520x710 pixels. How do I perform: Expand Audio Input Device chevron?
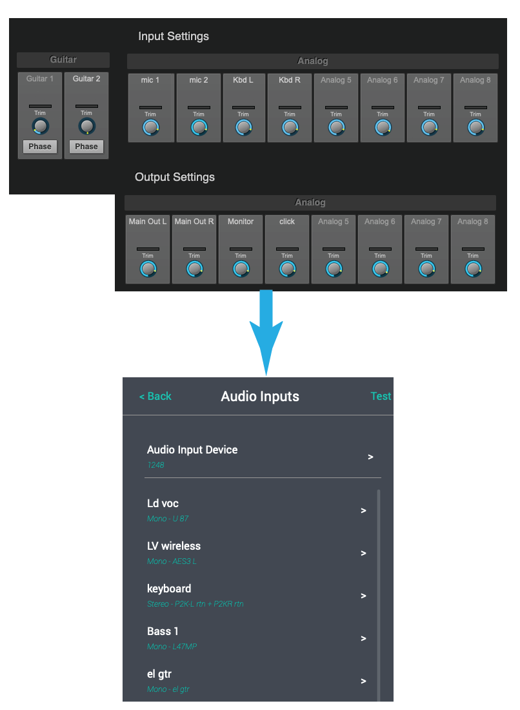(x=370, y=457)
